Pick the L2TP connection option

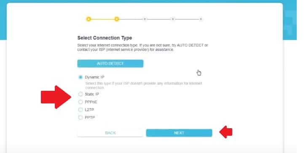point(81,110)
